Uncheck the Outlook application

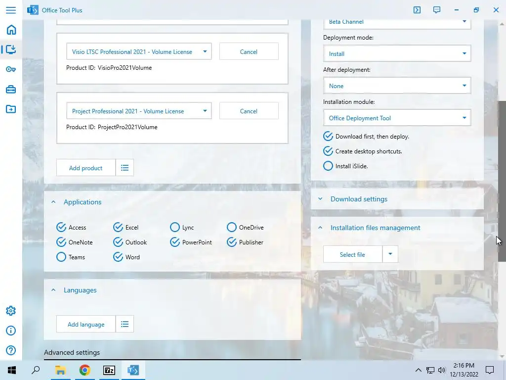click(130, 242)
